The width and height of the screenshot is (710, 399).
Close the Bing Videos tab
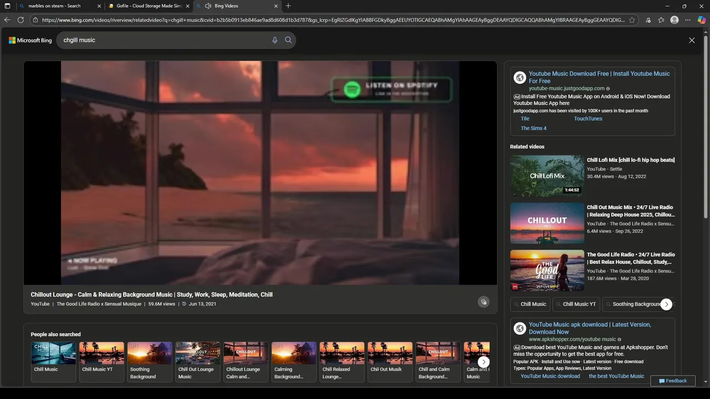[x=276, y=6]
